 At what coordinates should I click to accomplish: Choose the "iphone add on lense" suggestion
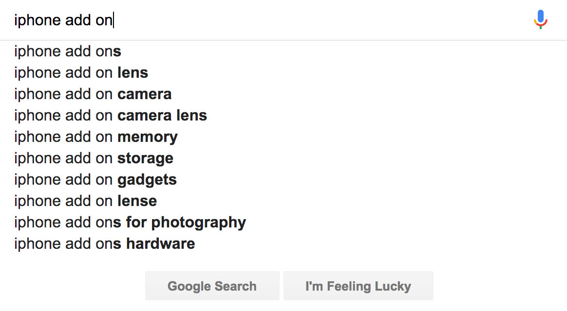tap(85, 201)
